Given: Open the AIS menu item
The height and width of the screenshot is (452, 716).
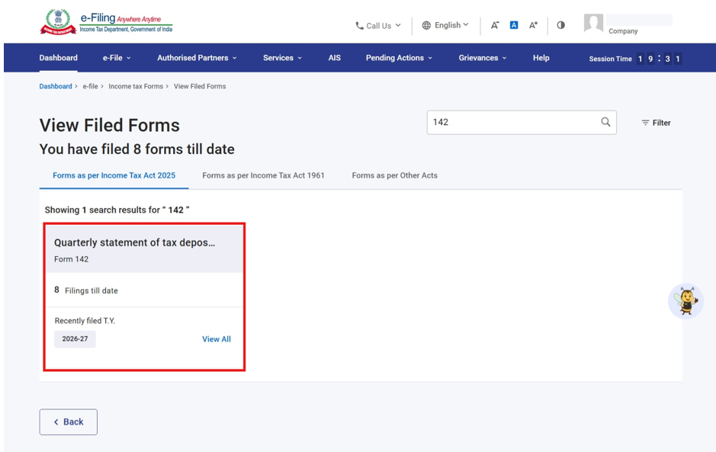Looking at the screenshot, I should pos(334,58).
